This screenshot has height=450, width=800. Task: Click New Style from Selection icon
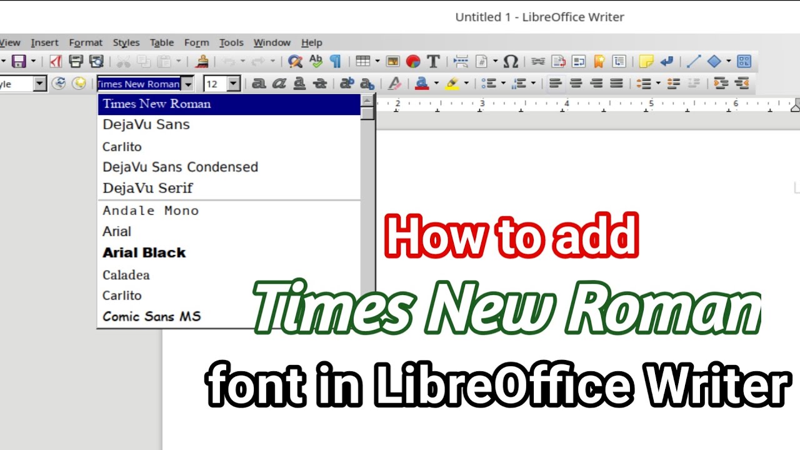[79, 83]
